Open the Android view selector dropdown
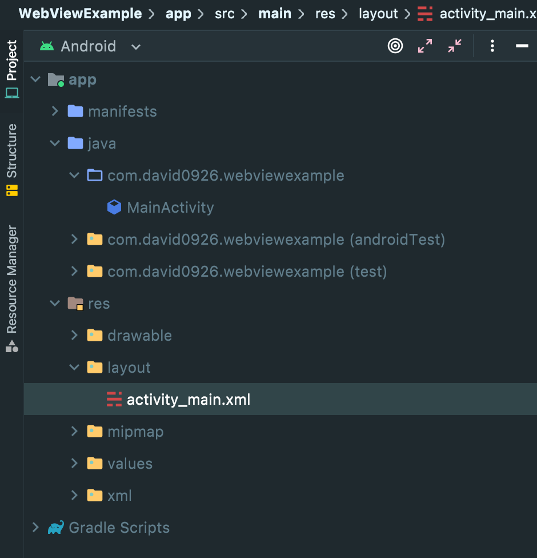Screen dimensions: 537x558 (x=135, y=47)
